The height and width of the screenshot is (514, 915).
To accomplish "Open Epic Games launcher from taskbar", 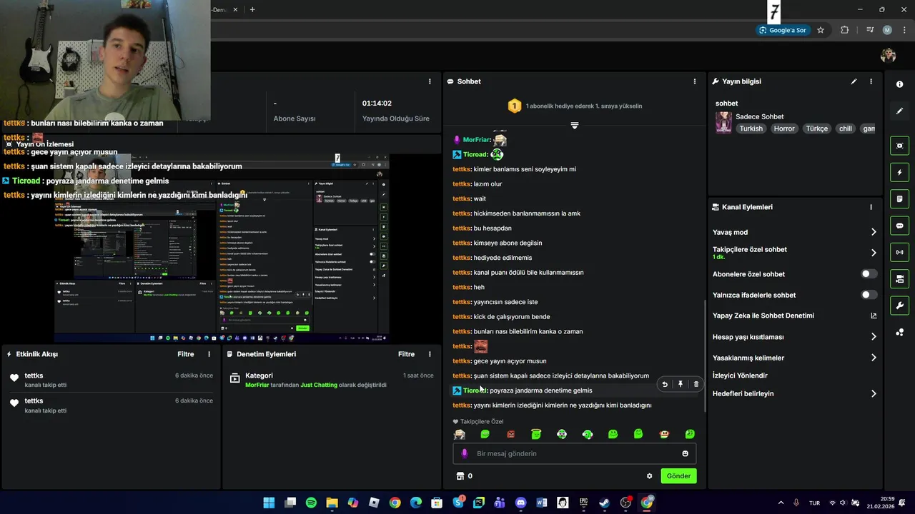I will (583, 503).
